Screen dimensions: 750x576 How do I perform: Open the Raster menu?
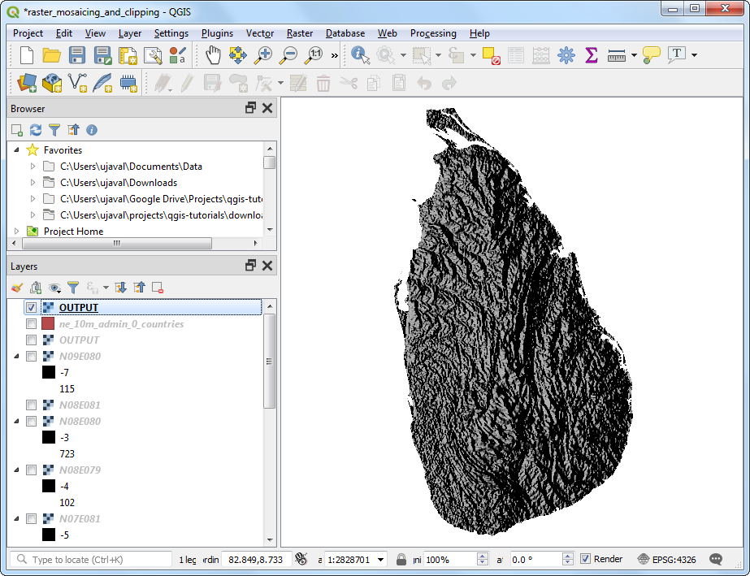pyautogui.click(x=299, y=33)
